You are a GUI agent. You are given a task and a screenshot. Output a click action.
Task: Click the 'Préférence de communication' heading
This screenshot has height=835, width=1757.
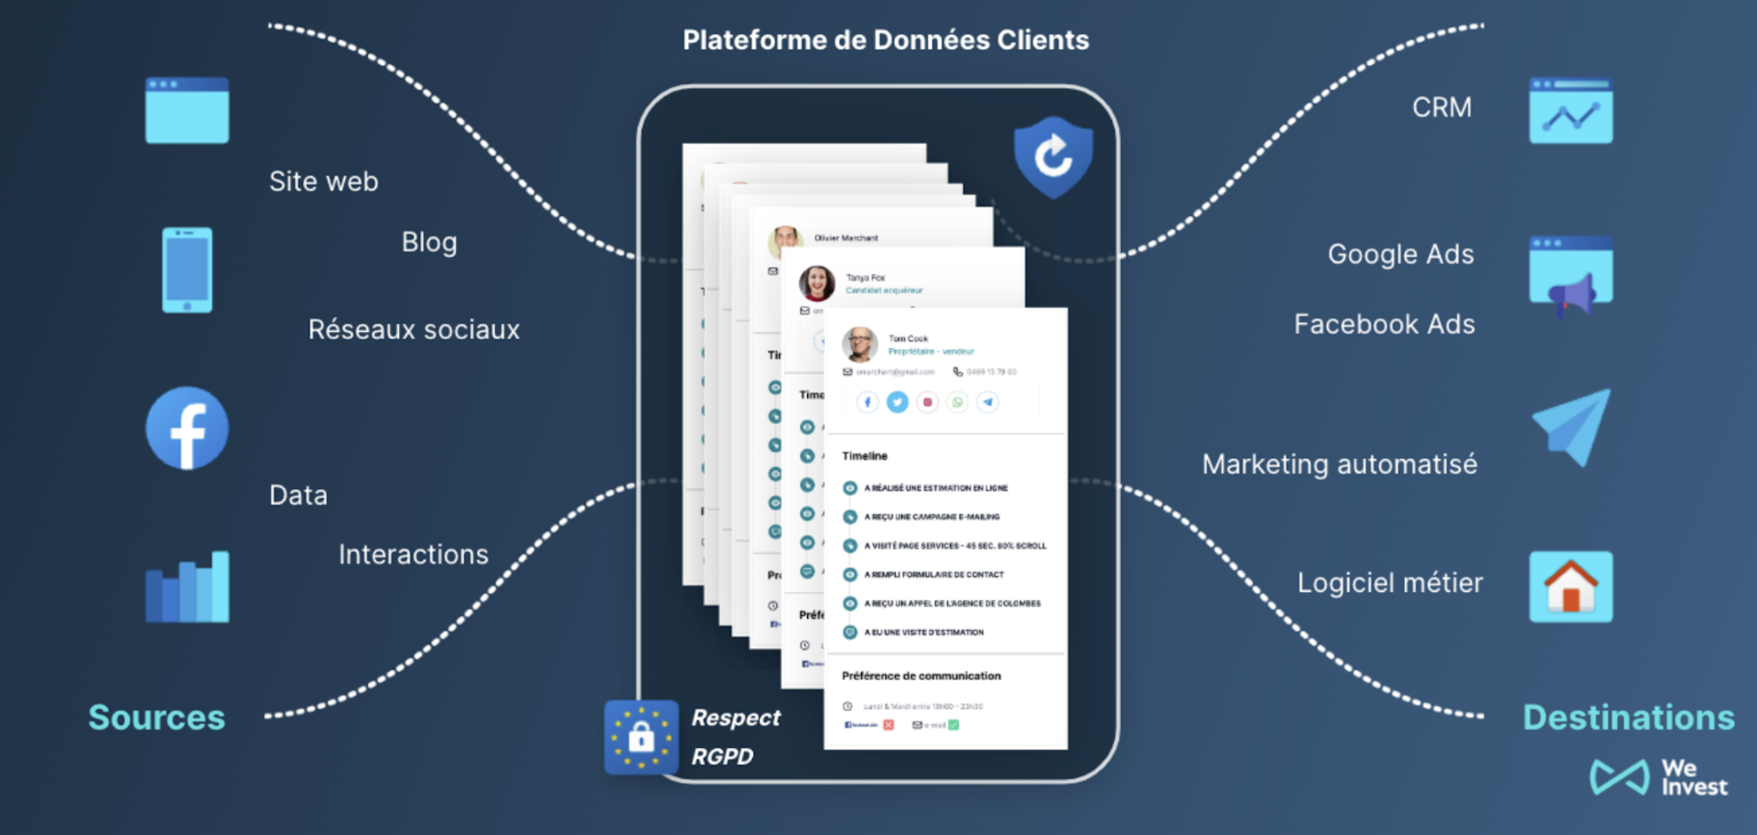tap(921, 676)
